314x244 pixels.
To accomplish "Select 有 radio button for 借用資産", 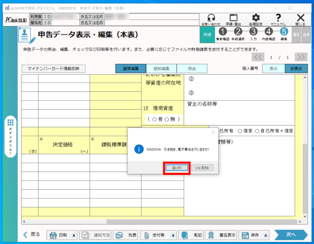I will point(154,119).
